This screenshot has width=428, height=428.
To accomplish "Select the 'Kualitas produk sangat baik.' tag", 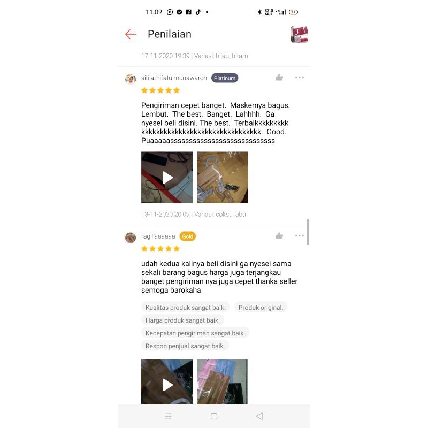I will (x=185, y=307).
